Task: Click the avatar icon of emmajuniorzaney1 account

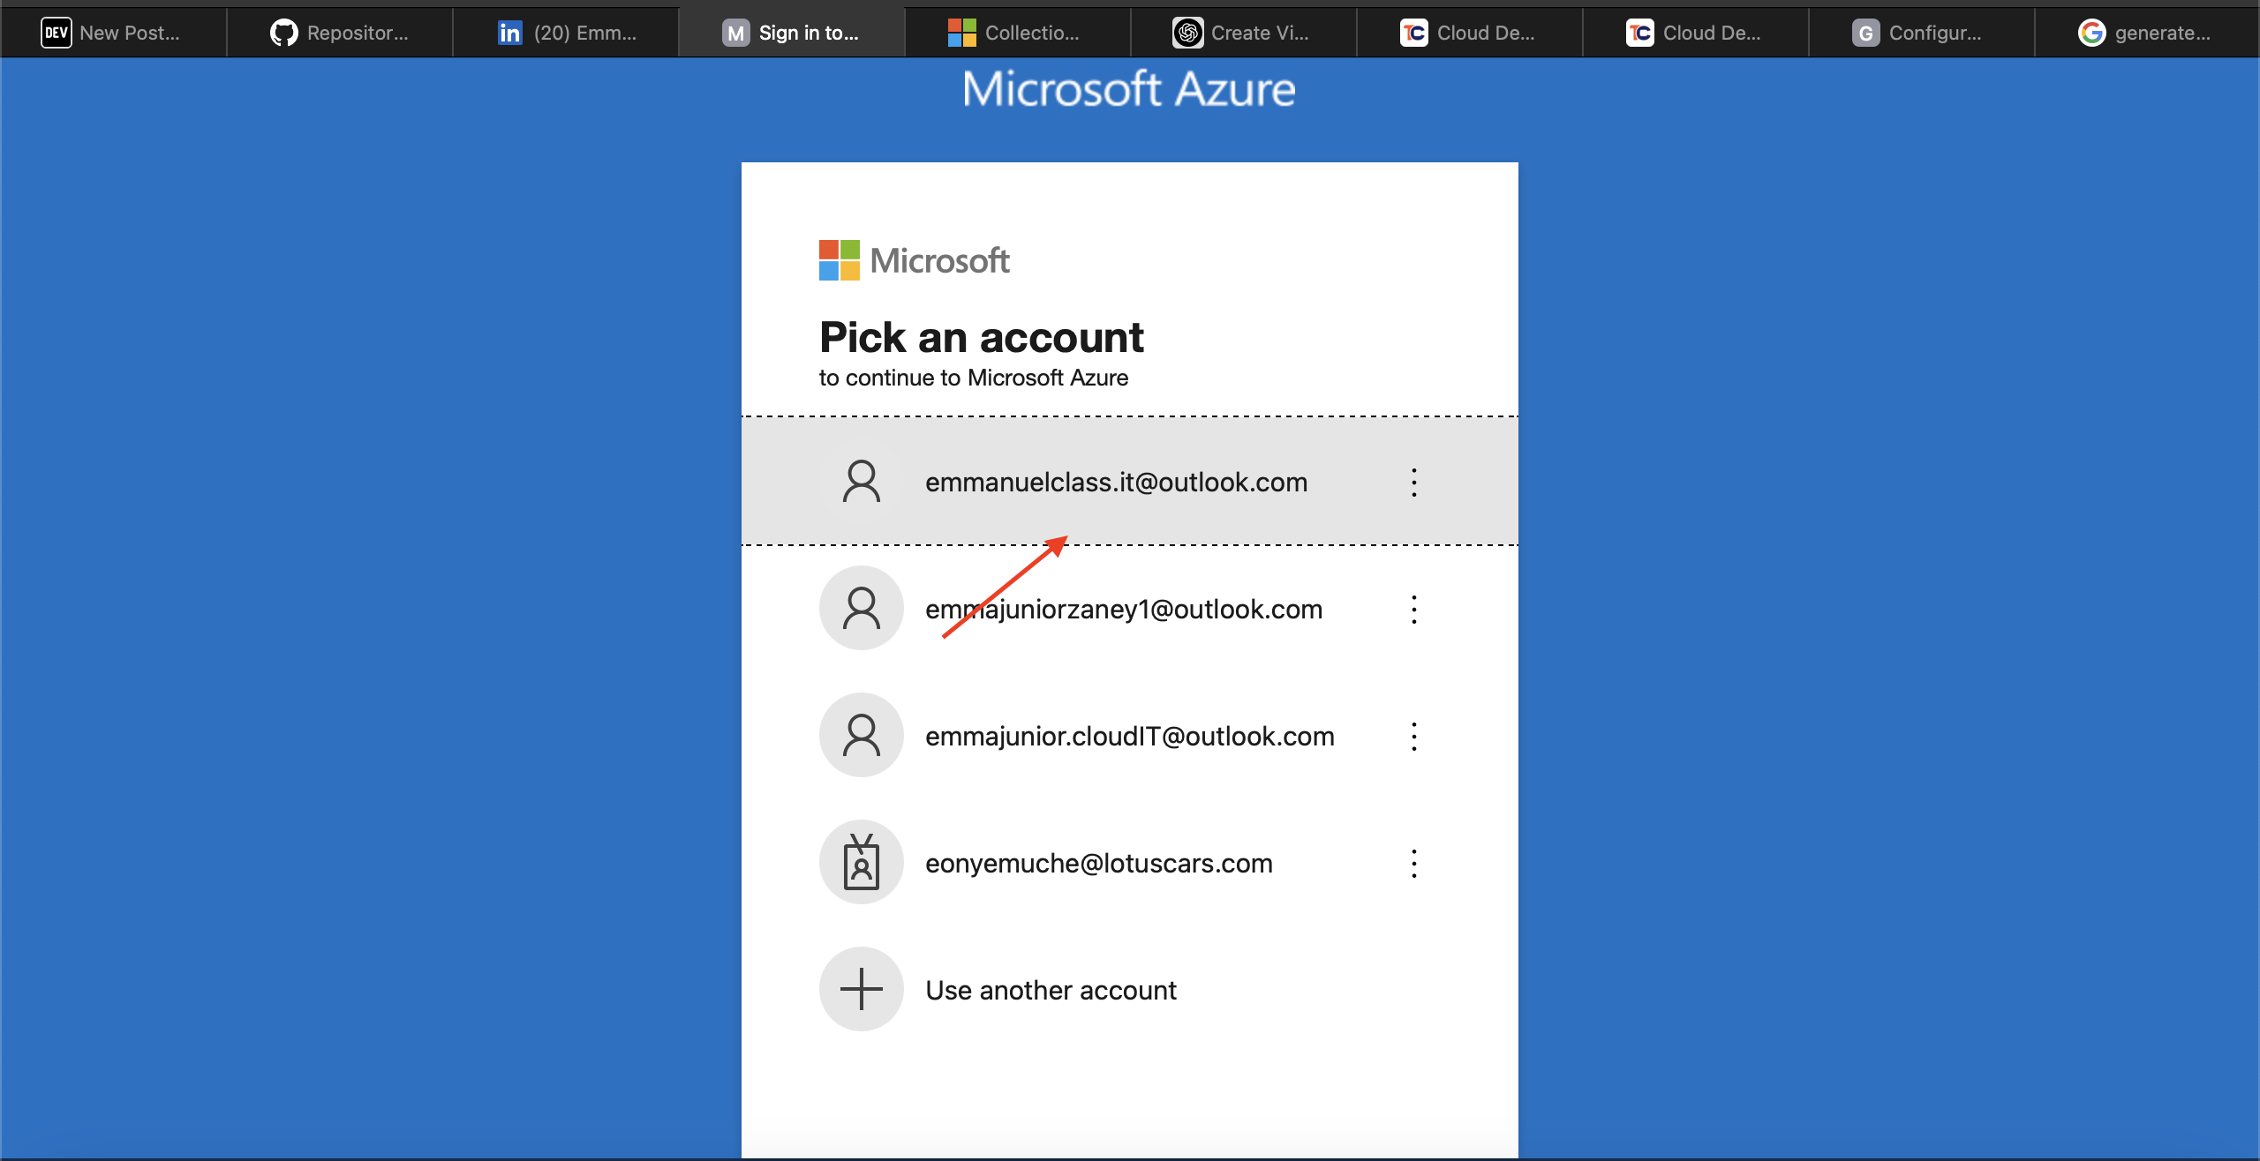Action: [x=862, y=609]
